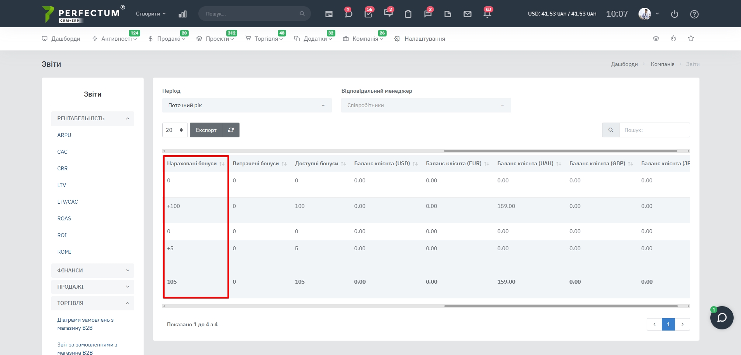Image resolution: width=741 pixels, height=355 pixels.
Task: Open the document file icon in header
Action: click(448, 14)
